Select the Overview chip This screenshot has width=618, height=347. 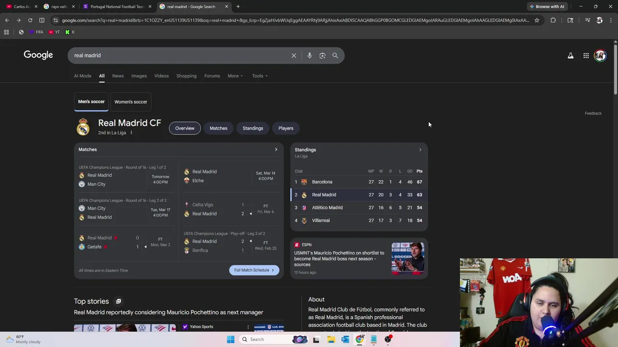tap(185, 128)
